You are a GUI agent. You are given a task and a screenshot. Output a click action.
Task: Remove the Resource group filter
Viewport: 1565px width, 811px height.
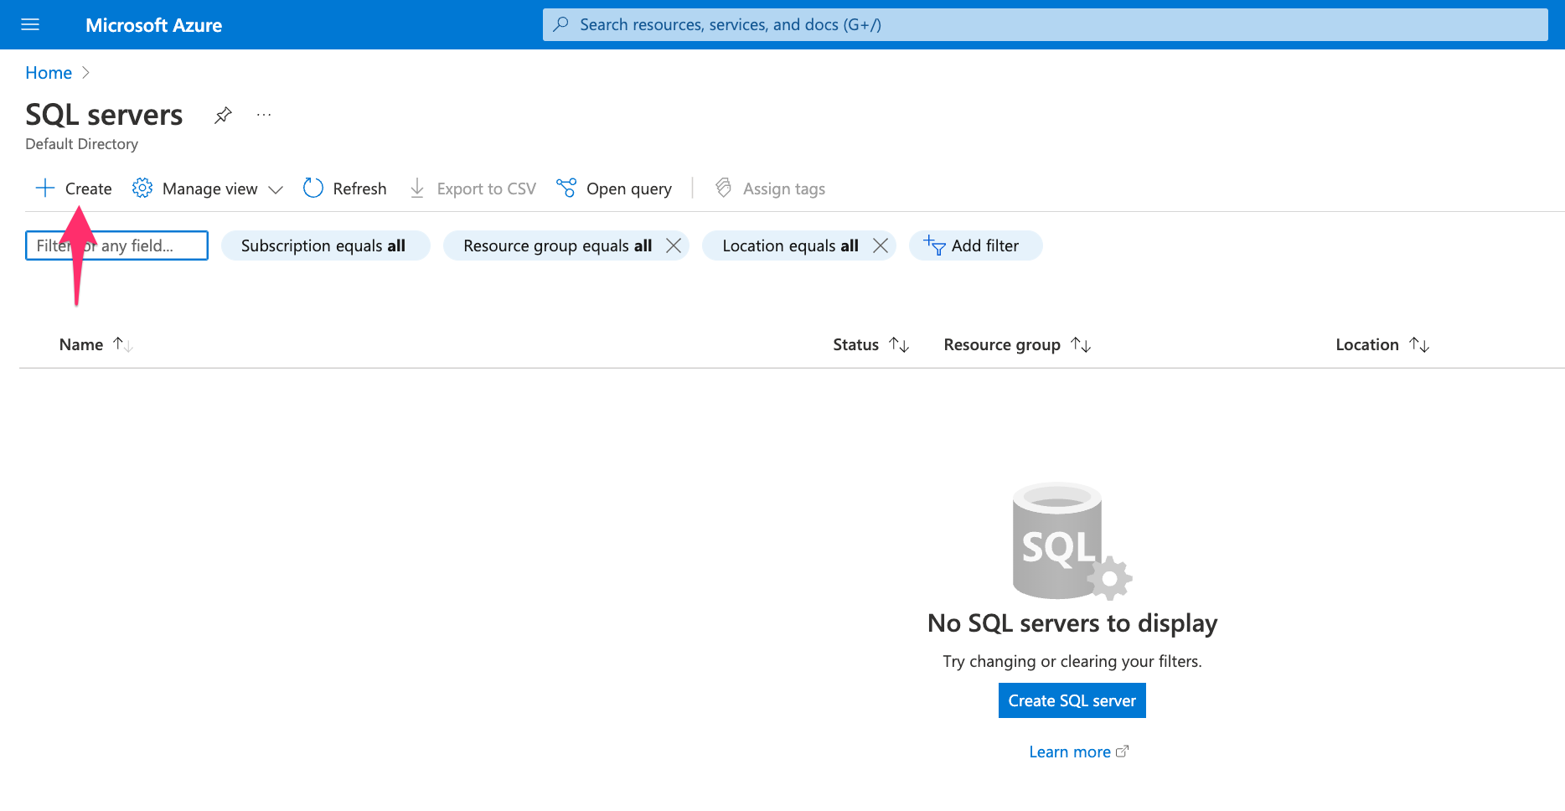[673, 245]
